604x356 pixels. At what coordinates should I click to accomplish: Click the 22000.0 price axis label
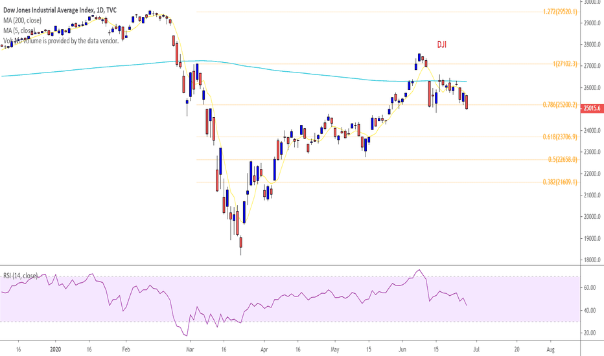[x=592, y=173]
